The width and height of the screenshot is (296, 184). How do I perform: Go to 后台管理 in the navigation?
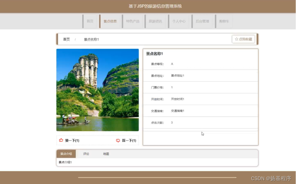coord(202,21)
